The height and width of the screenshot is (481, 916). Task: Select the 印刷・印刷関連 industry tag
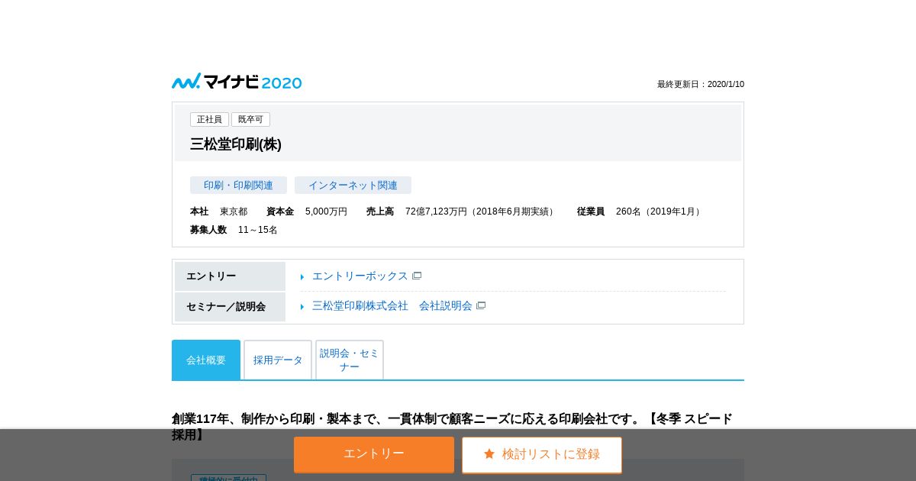[238, 186]
